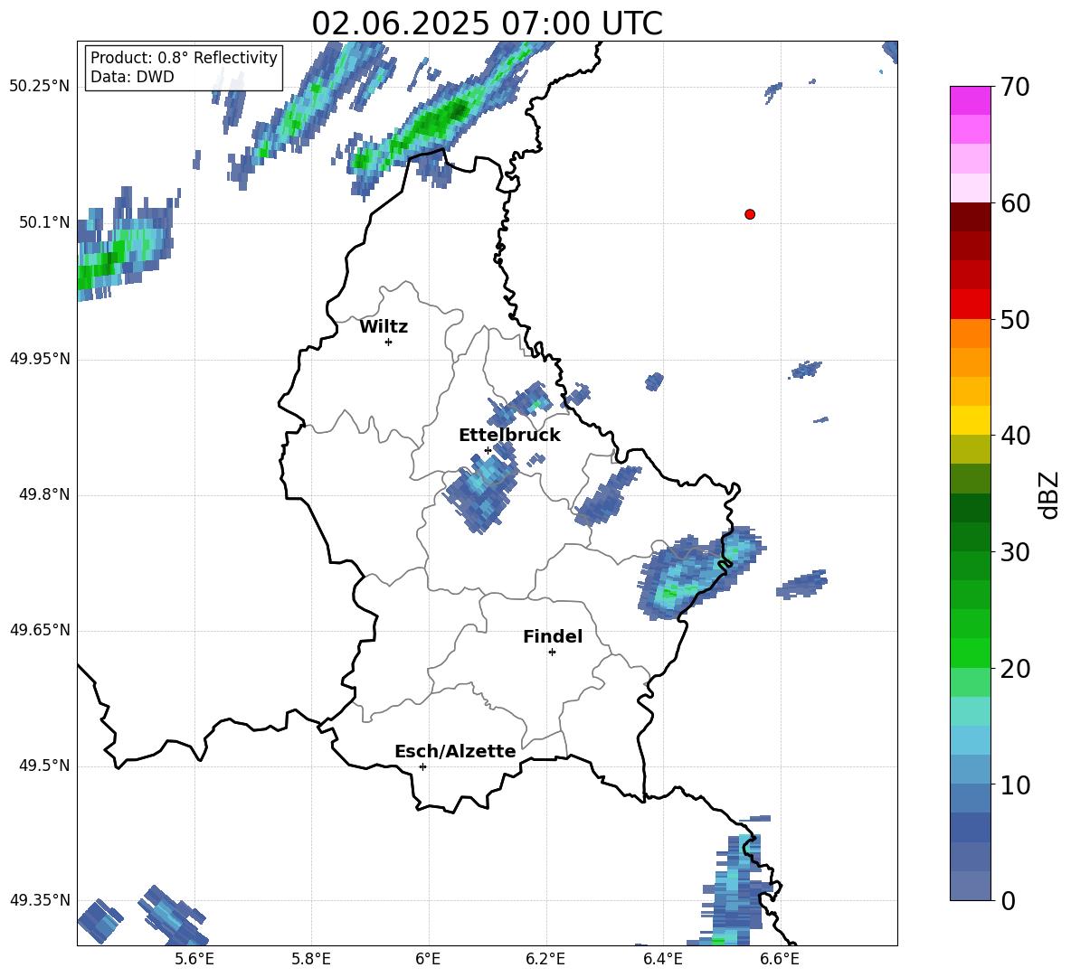Click the latitude label 49.35°N
The image size is (1071, 977).
click(40, 900)
